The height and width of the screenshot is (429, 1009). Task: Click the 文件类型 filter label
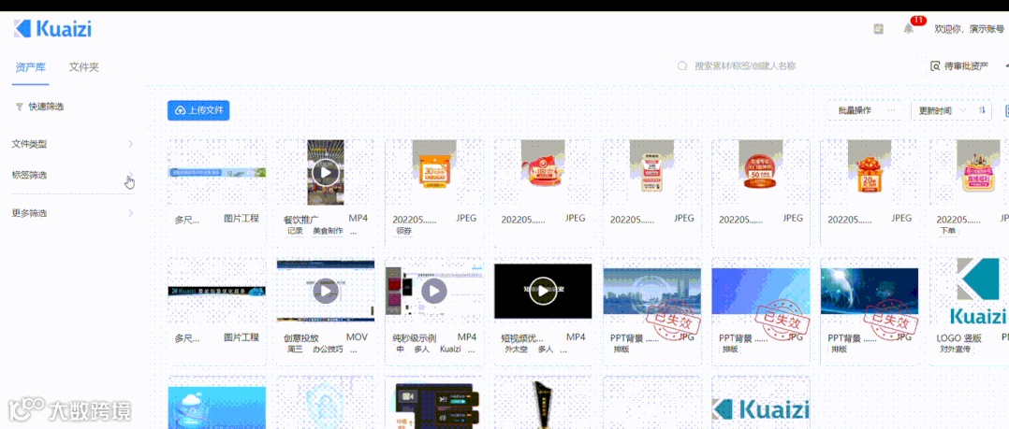click(30, 144)
